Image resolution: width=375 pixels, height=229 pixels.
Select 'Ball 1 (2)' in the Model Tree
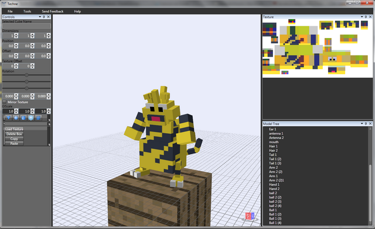point(275,214)
